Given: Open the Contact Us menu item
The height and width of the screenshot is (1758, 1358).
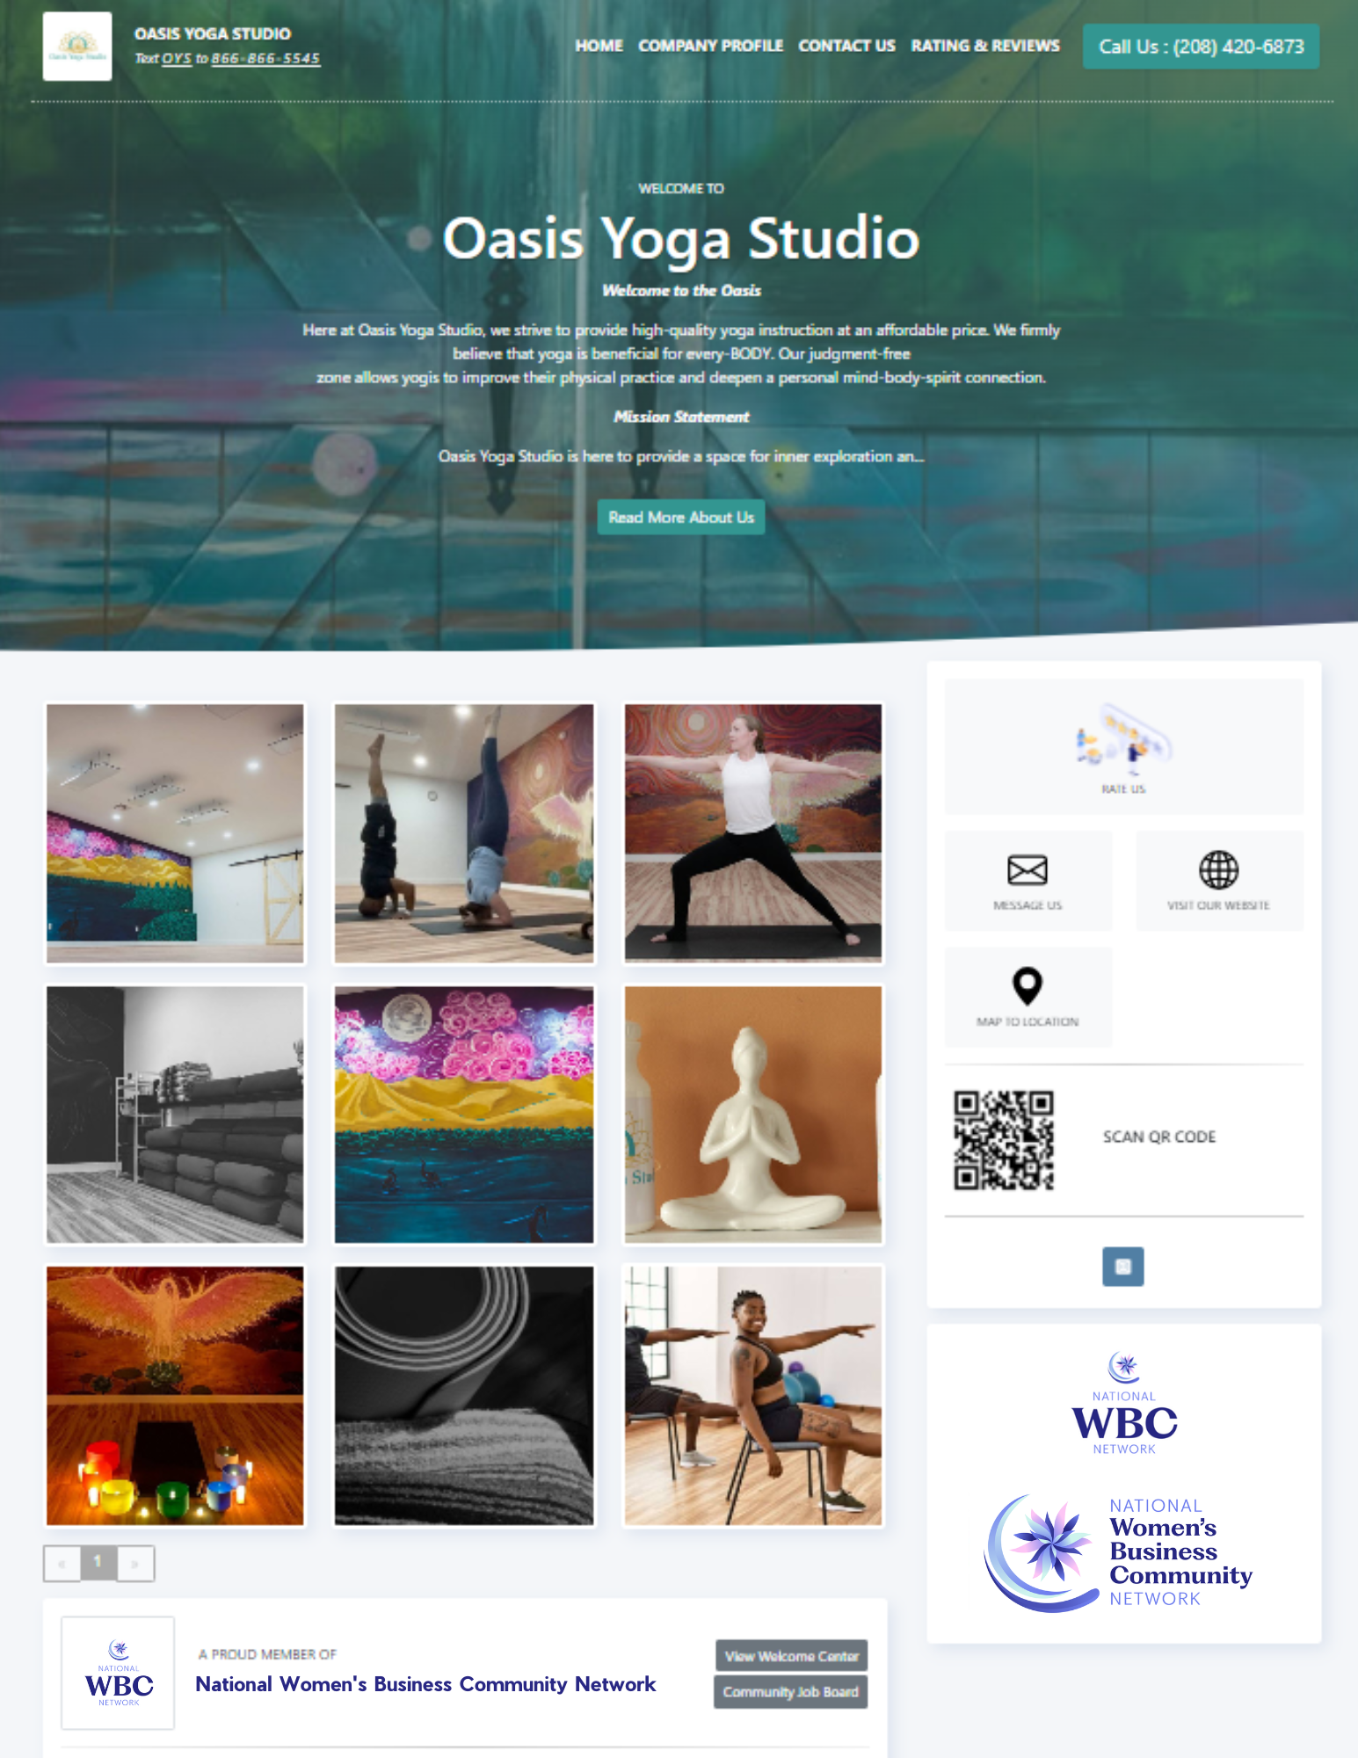Looking at the screenshot, I should (x=846, y=46).
